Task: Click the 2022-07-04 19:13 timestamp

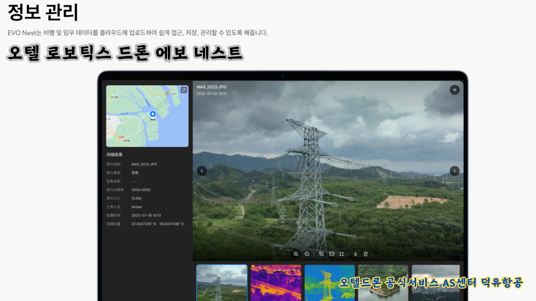Action: click(x=212, y=94)
